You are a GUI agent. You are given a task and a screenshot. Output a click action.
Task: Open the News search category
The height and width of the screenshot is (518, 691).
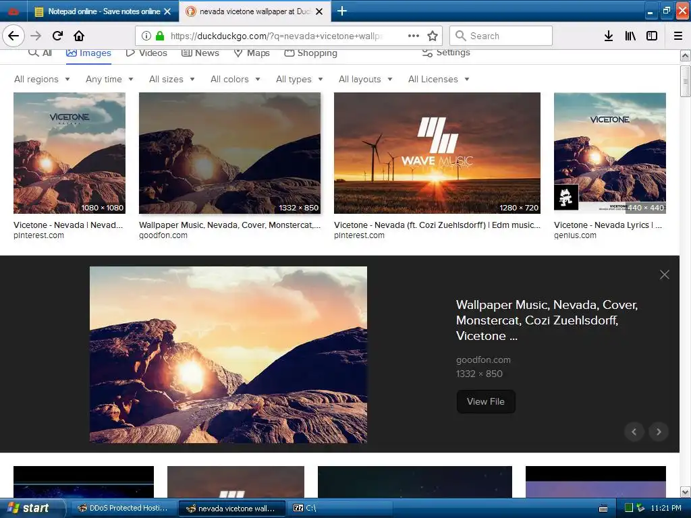click(200, 53)
